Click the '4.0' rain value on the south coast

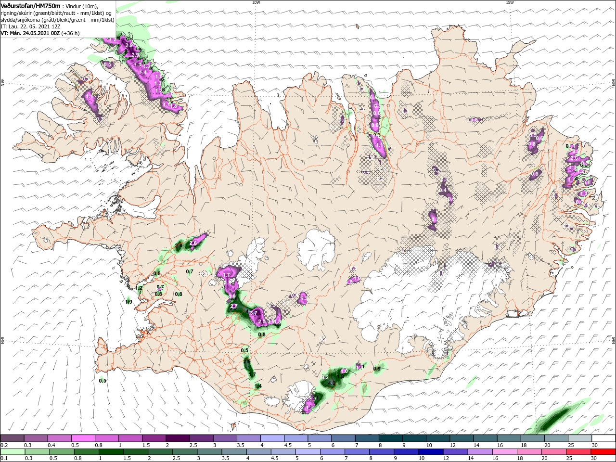pos(331,384)
